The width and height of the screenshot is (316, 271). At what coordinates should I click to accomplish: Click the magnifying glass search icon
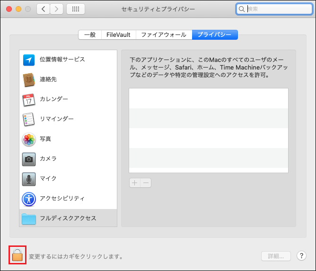[x=241, y=9]
